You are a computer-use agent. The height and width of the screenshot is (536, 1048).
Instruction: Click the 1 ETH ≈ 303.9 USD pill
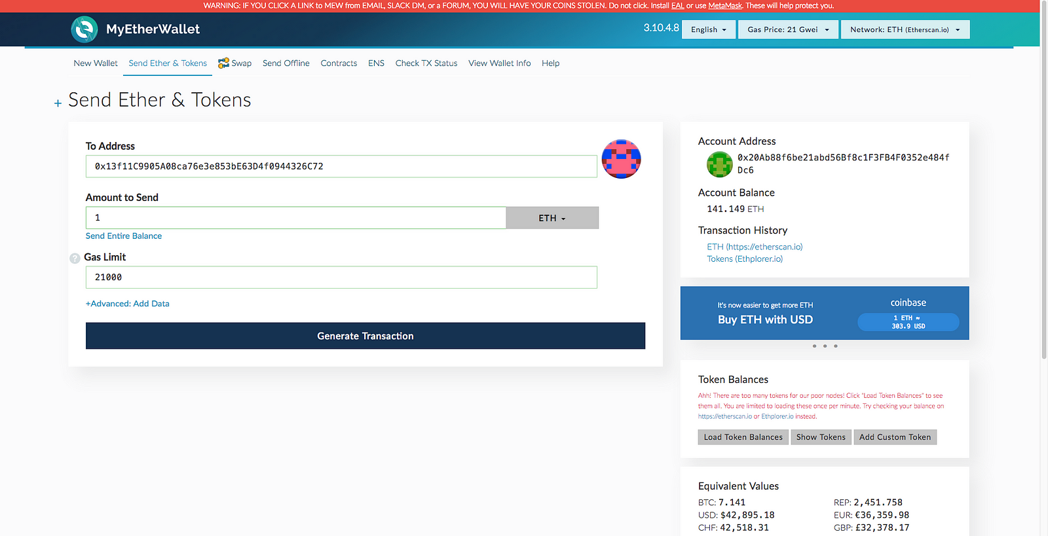tap(908, 322)
